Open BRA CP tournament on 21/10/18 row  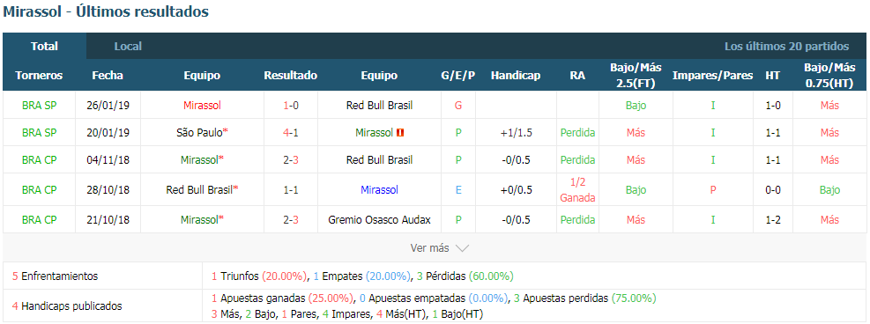coord(39,220)
